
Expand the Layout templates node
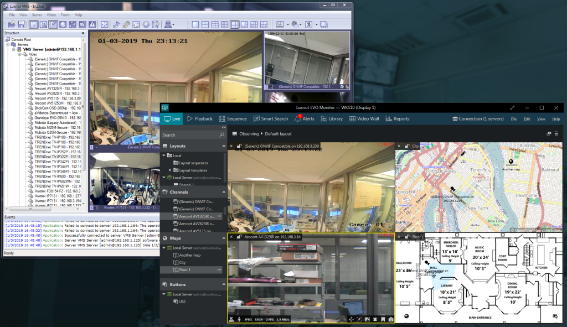tap(171, 170)
